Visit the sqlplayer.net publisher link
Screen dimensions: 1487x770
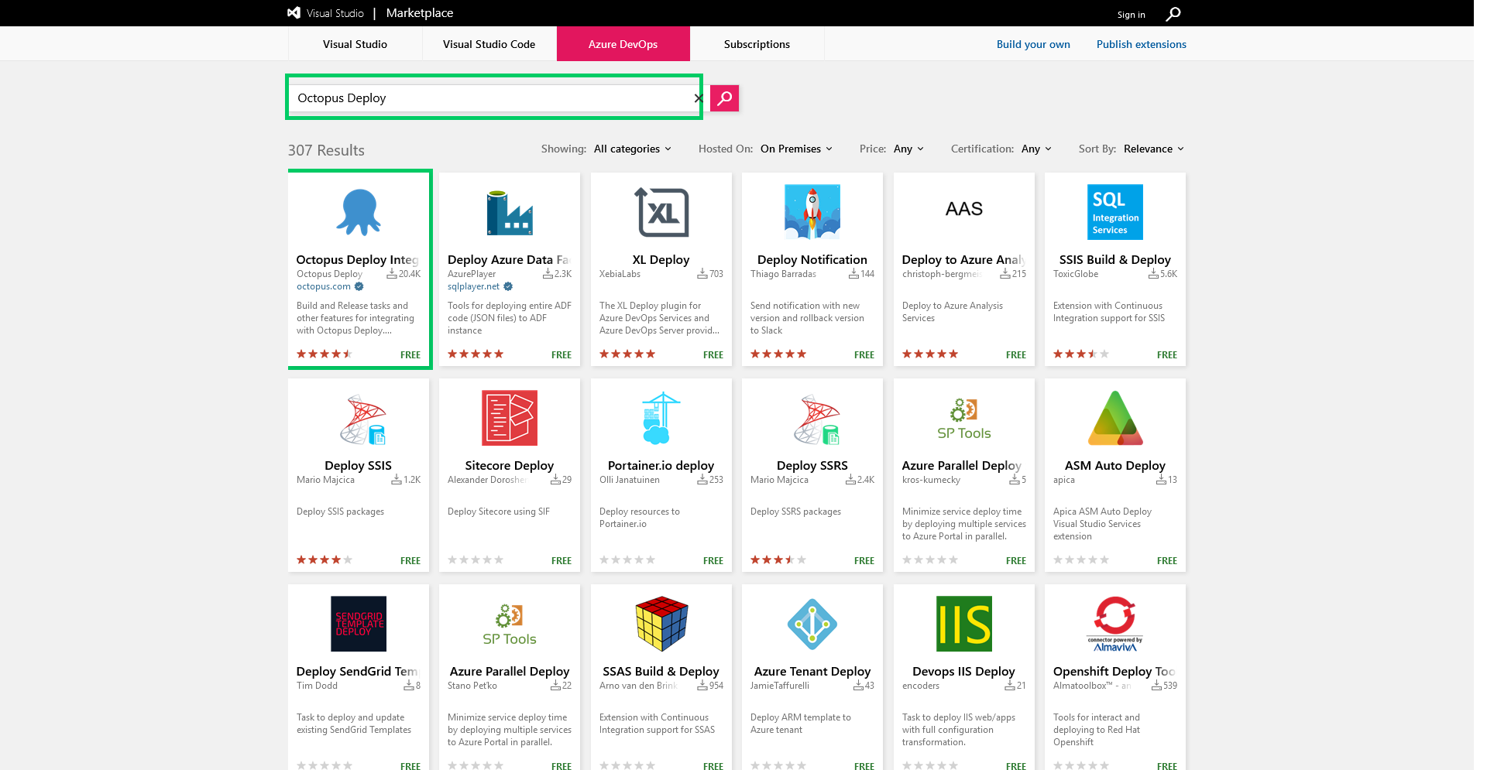(474, 286)
